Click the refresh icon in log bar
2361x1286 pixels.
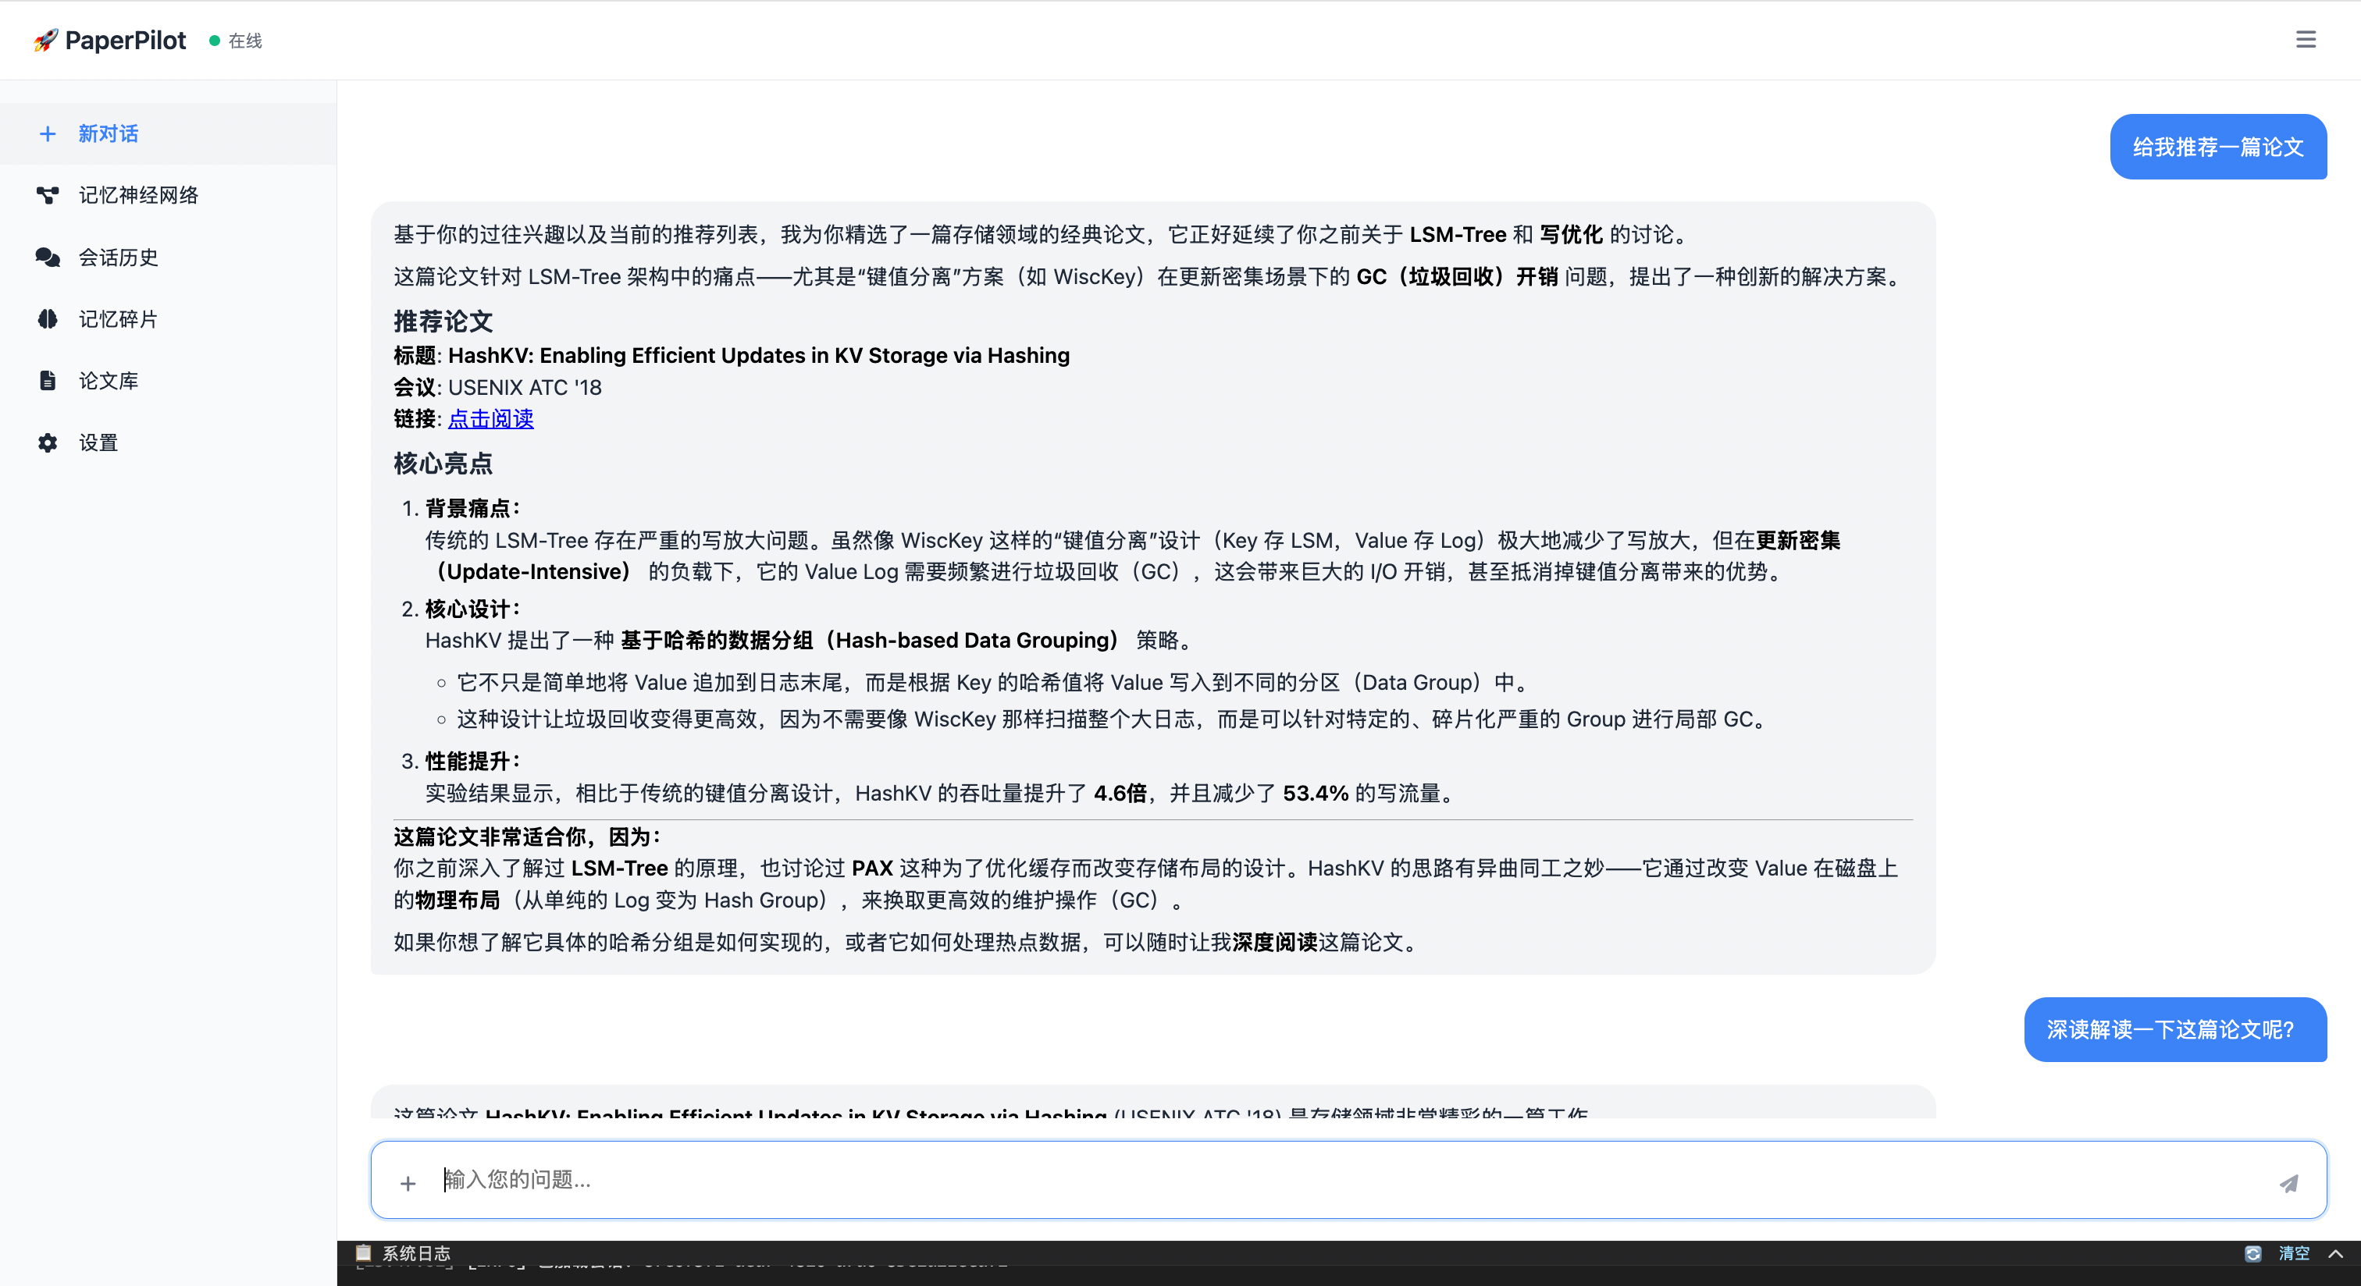point(2252,1253)
